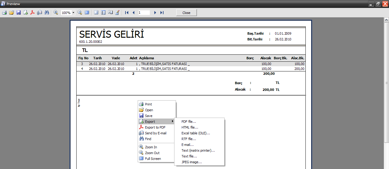Click the binoculars Find toolbar icon
The height and width of the screenshot is (169, 389).
point(46,13)
